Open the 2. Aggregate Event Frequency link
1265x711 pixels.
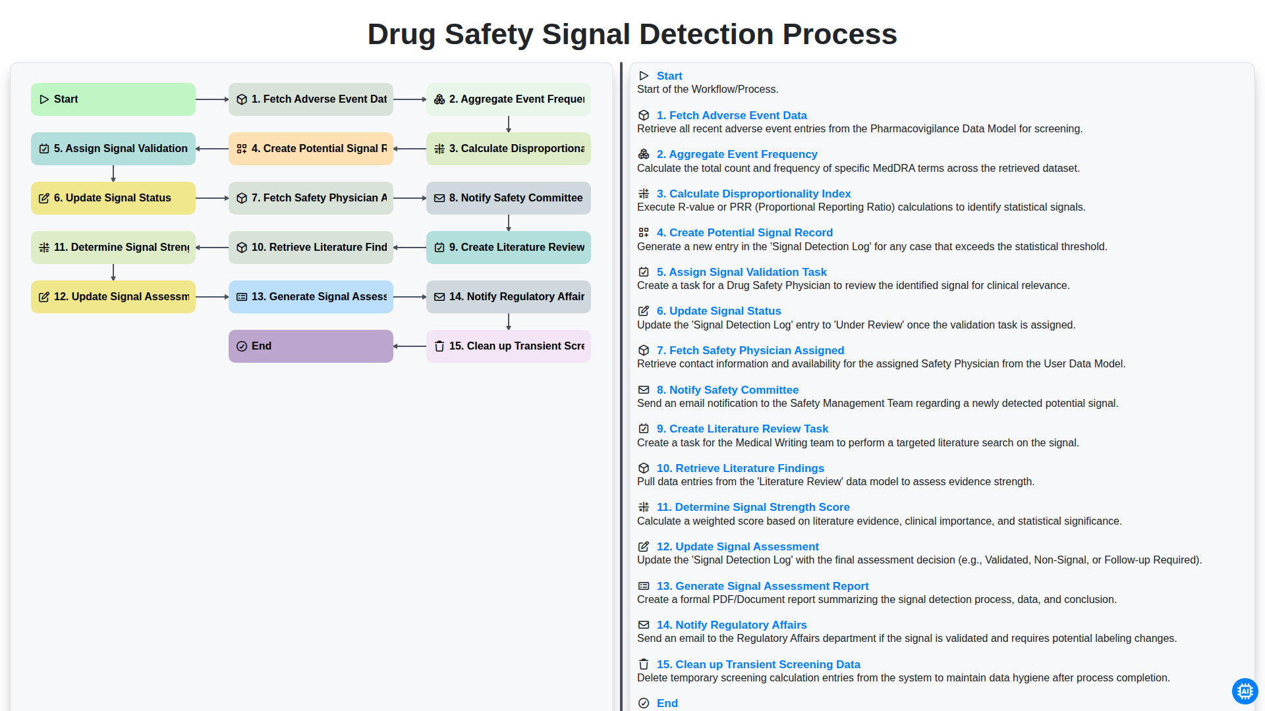click(x=737, y=154)
